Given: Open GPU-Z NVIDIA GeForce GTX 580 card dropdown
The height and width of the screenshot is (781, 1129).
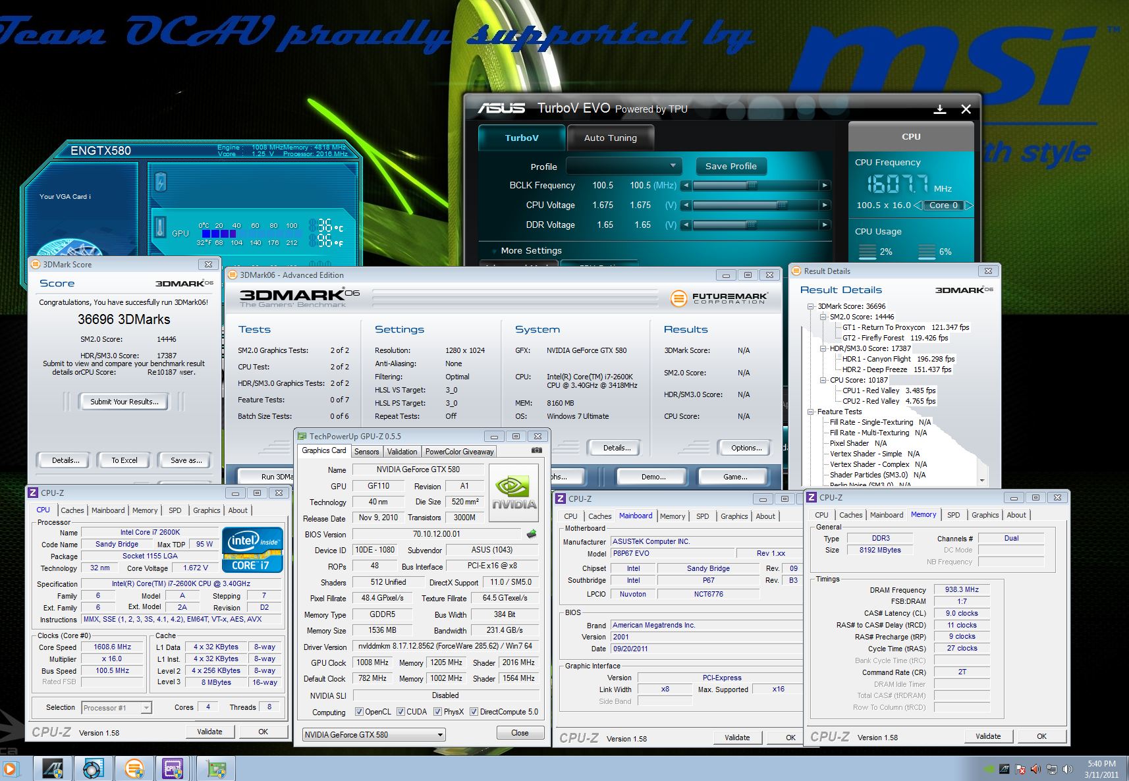Looking at the screenshot, I should 373,735.
